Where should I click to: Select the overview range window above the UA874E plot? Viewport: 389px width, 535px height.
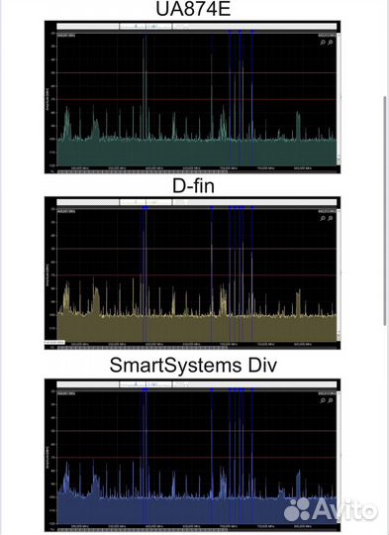coord(146,27)
